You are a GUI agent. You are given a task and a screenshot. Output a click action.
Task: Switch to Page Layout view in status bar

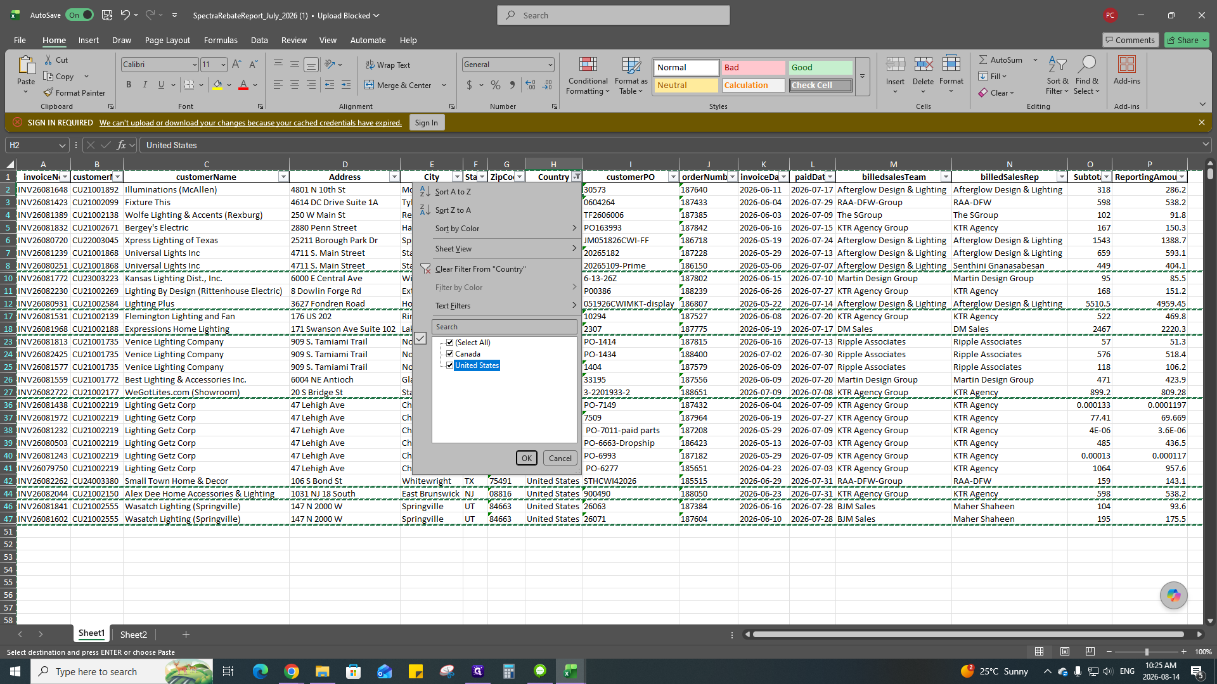click(1065, 652)
